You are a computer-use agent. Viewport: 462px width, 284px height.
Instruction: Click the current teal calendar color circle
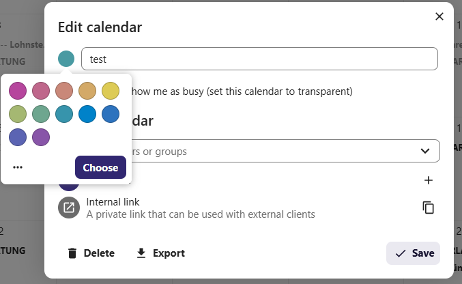point(66,59)
